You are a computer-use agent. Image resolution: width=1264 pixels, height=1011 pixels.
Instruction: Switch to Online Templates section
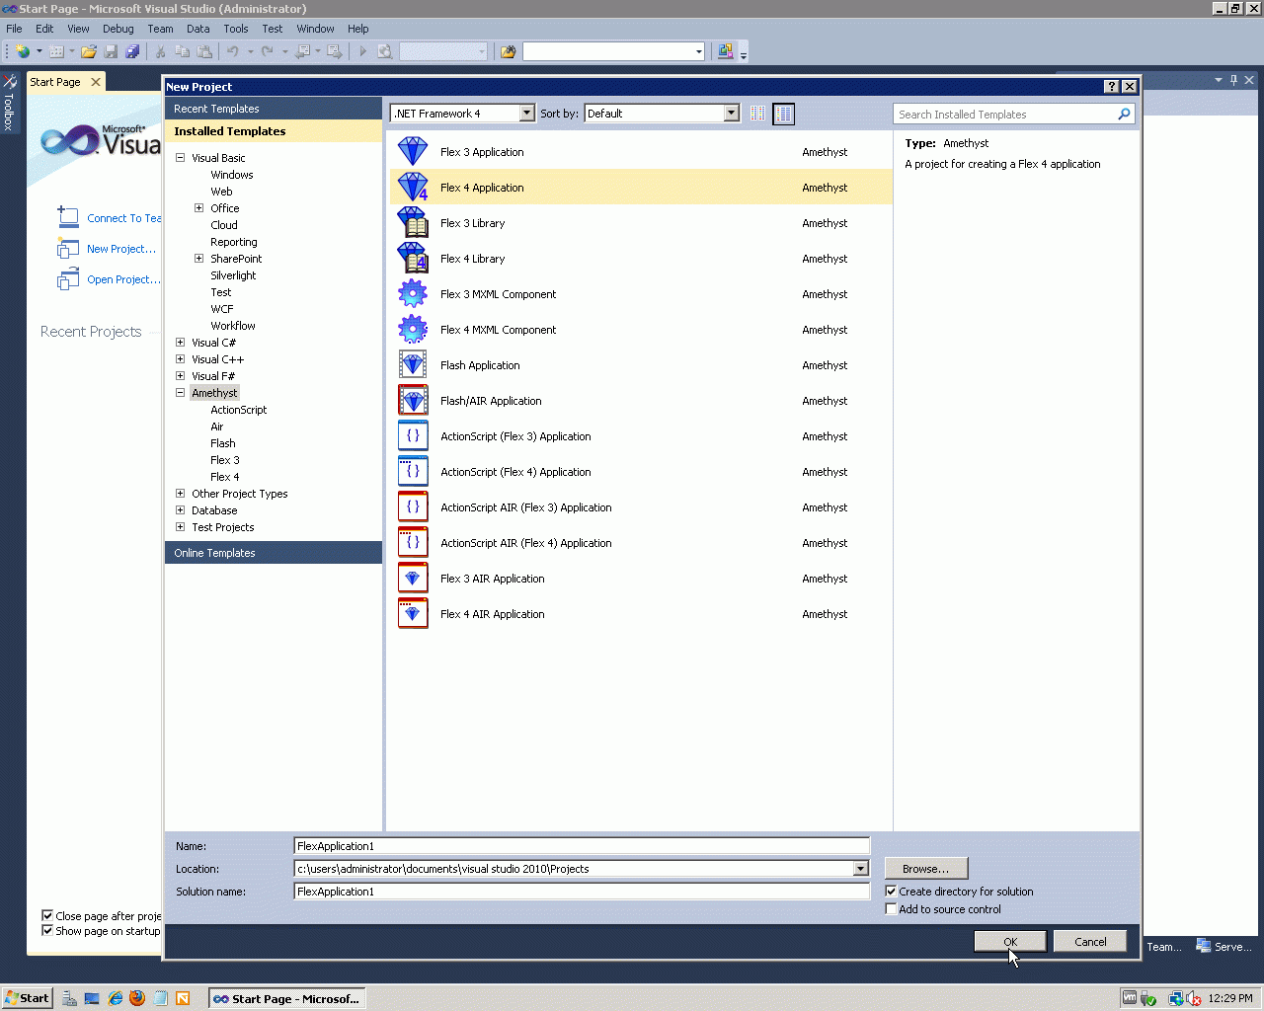coord(274,553)
